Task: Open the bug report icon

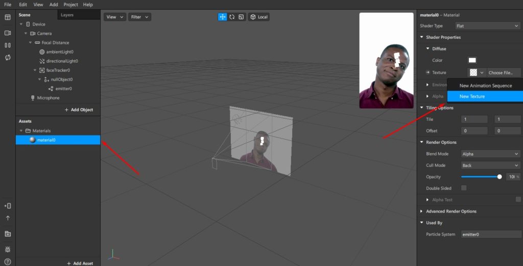Action: pos(8,249)
